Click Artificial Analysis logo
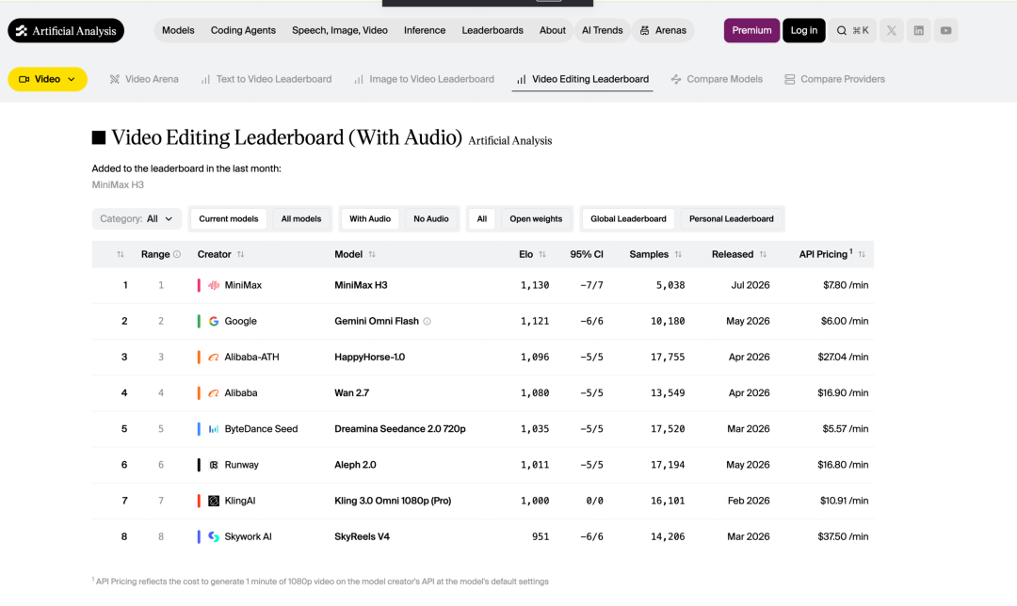1017x606 pixels. [x=66, y=30]
